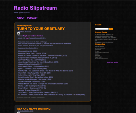Select the XXYYXX / About You track line
This screenshot has height=113, width=136.
[x=32, y=60]
